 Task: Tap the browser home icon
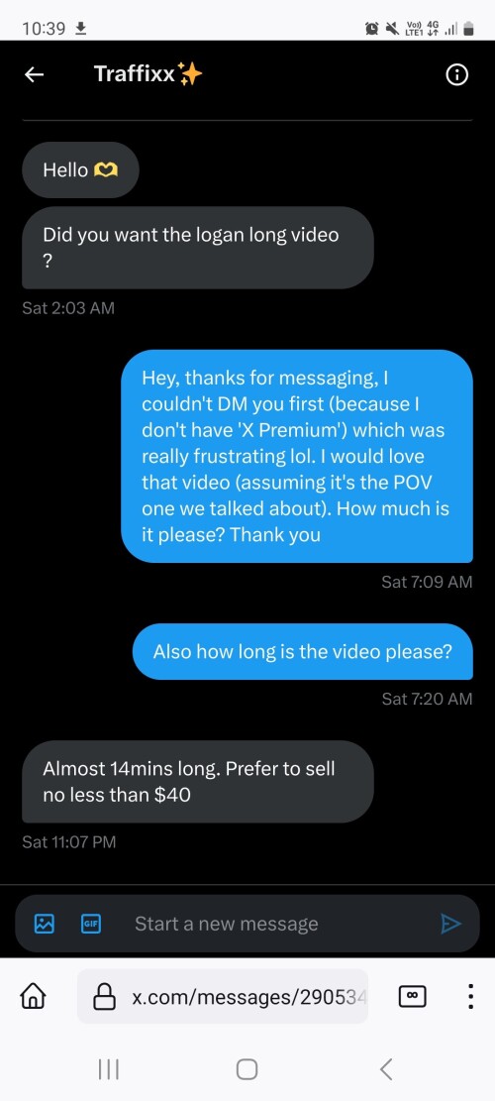point(34,996)
